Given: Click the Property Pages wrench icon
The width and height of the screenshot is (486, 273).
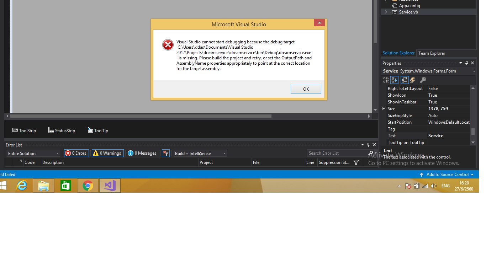Looking at the screenshot, I should [423, 80].
